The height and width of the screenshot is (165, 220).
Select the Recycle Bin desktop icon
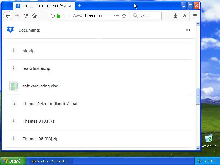tap(209, 141)
